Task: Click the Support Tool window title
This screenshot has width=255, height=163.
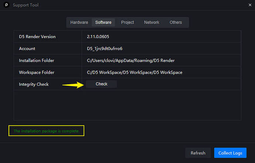Action: [25, 5]
